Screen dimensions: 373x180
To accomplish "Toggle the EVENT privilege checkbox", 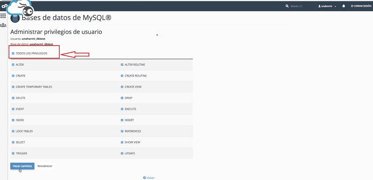I will (x=14, y=109).
